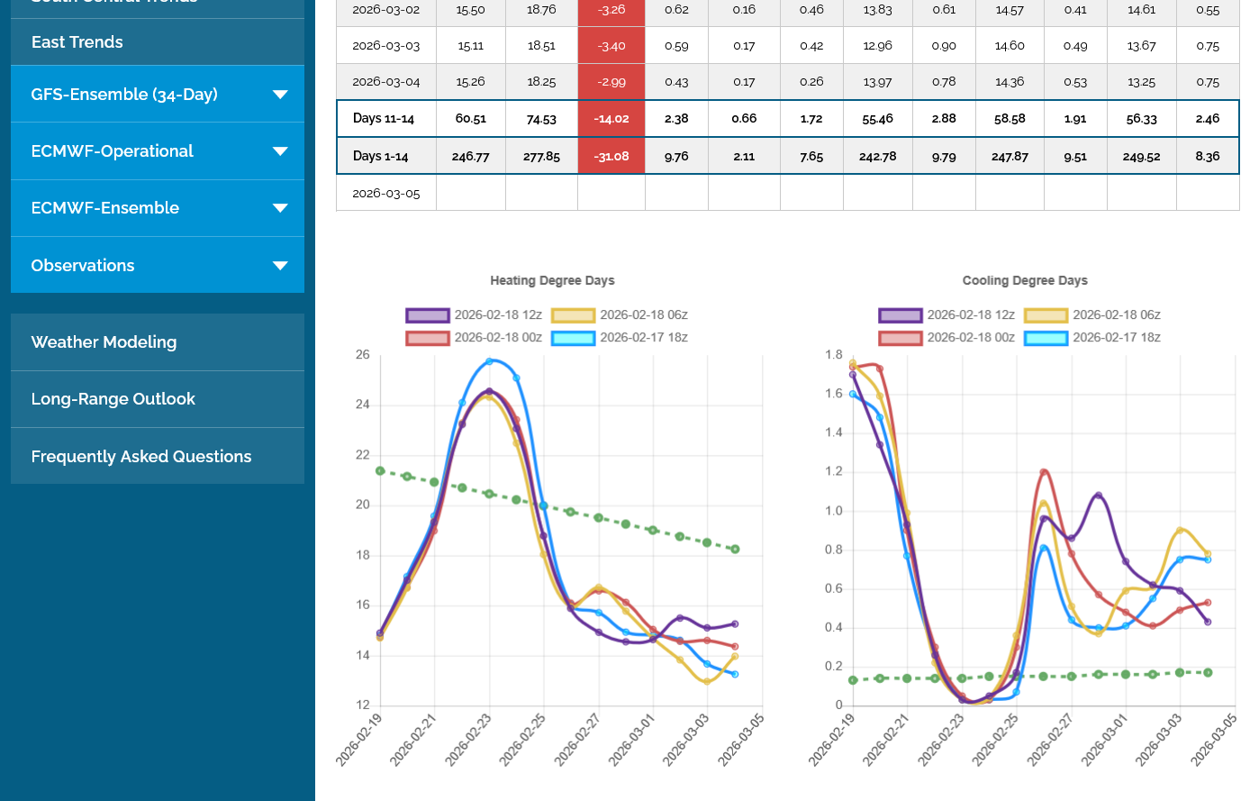Click the red -31.08 Days 1-14 cell
The height and width of the screenshot is (801, 1259).
point(611,156)
